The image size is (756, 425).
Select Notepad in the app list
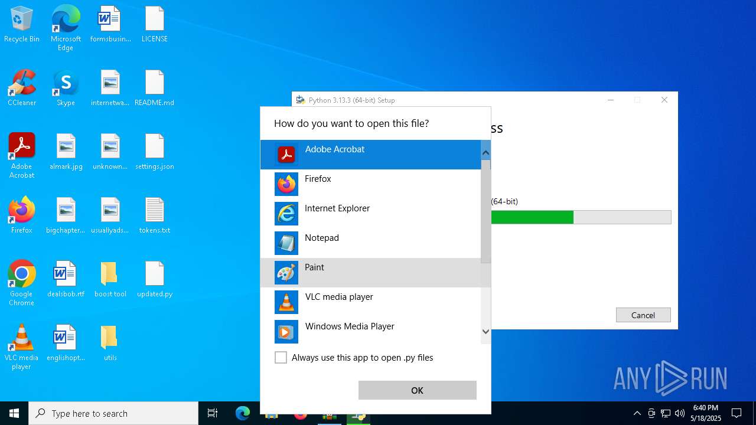[370, 243]
